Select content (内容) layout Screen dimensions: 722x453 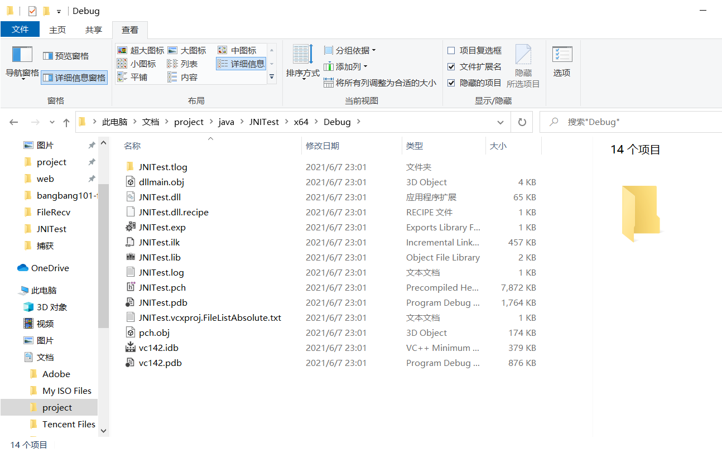182,77
